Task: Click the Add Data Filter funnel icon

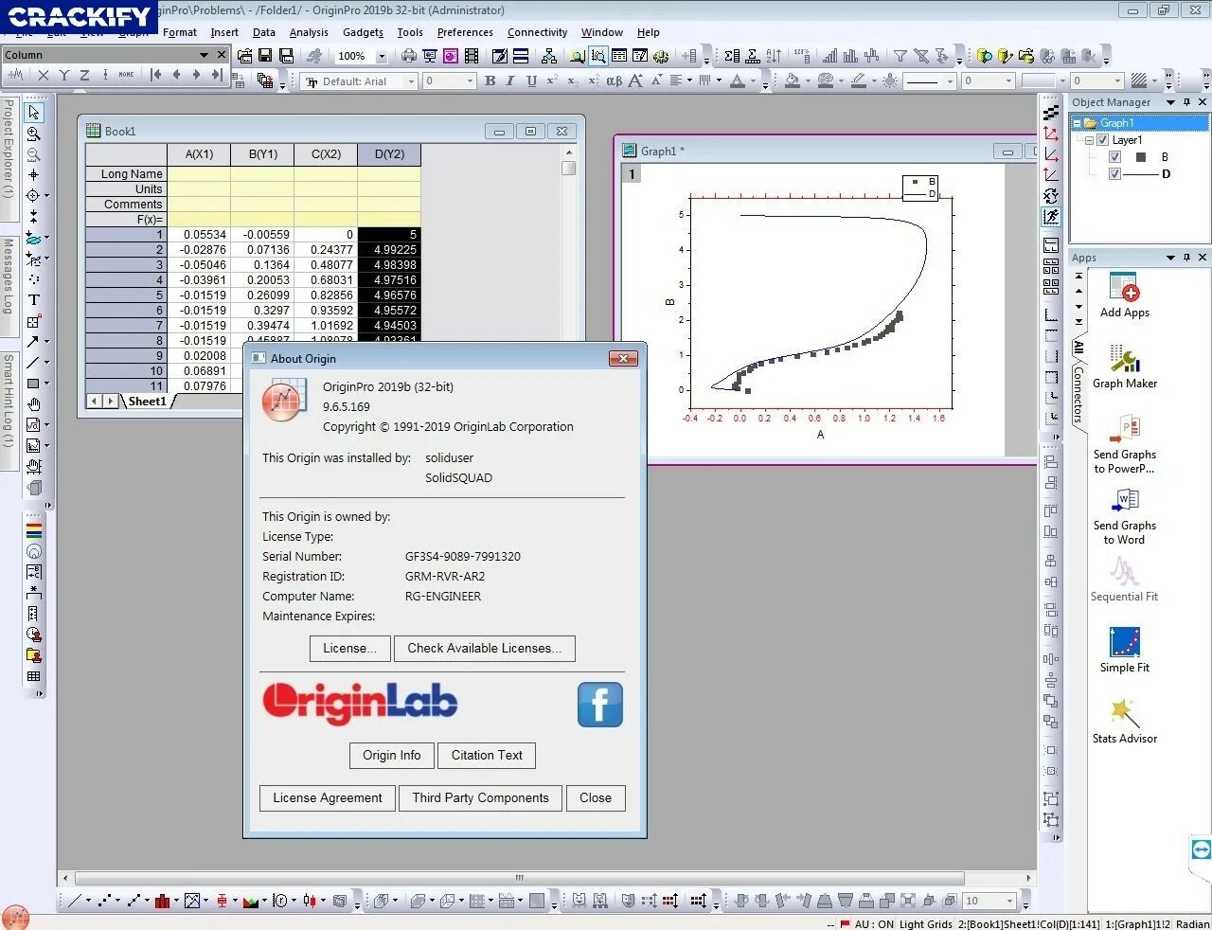Action: (x=900, y=56)
